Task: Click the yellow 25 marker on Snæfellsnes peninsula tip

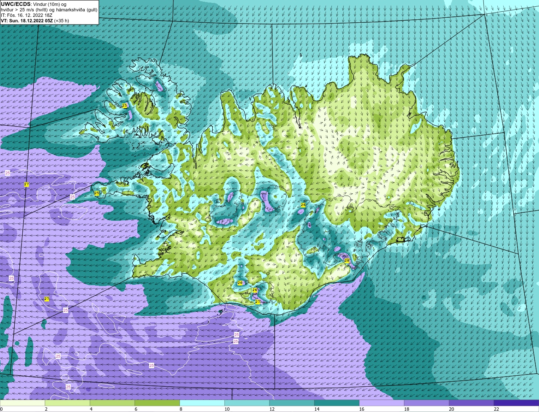Action: (x=97, y=193)
